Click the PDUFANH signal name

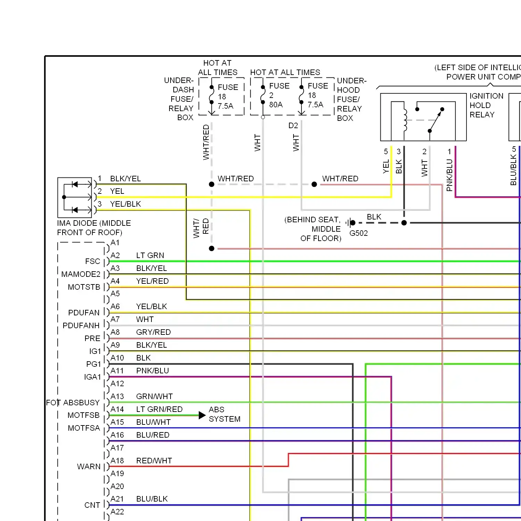tap(81, 325)
